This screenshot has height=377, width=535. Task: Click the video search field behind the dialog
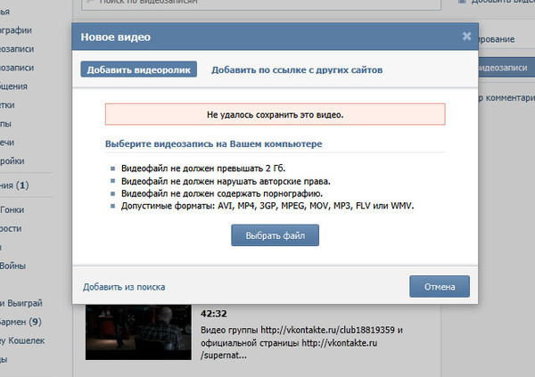click(261, 4)
